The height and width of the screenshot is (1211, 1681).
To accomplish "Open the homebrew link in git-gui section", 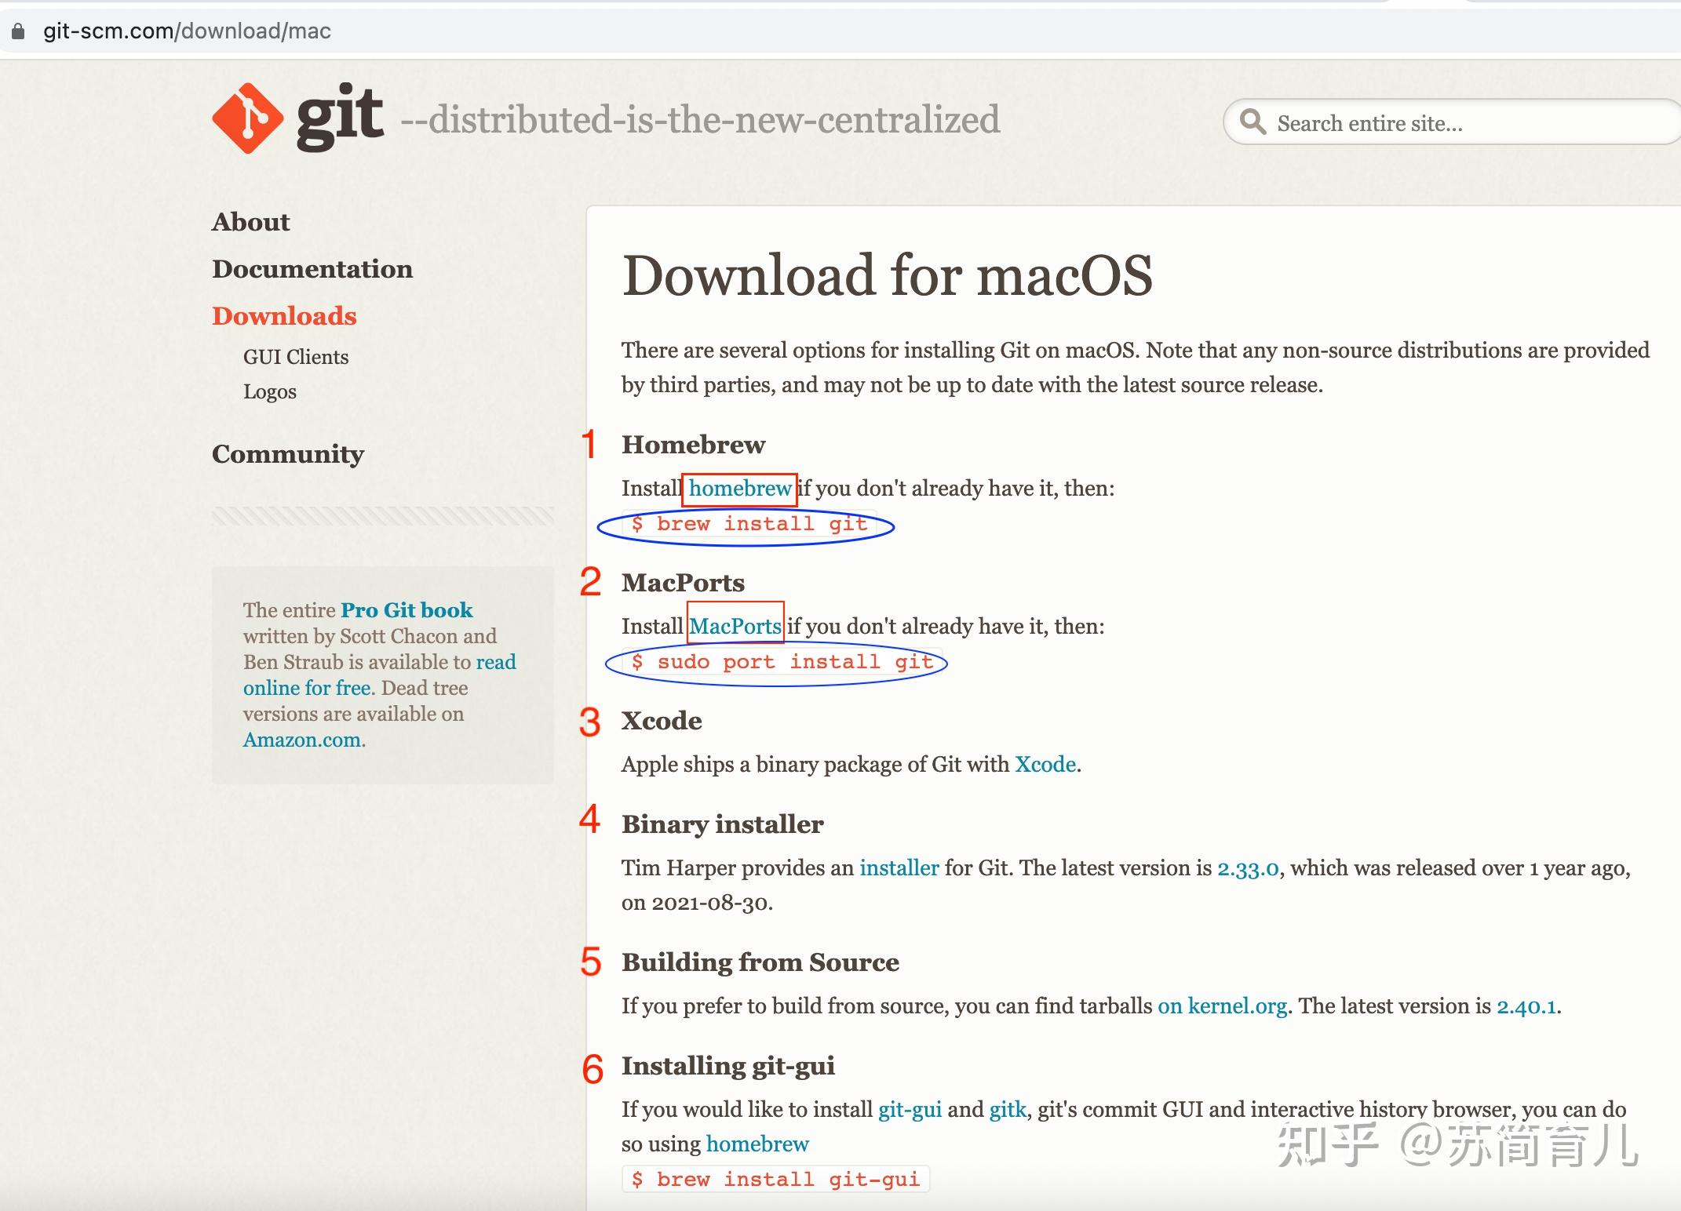I will 757,1144.
